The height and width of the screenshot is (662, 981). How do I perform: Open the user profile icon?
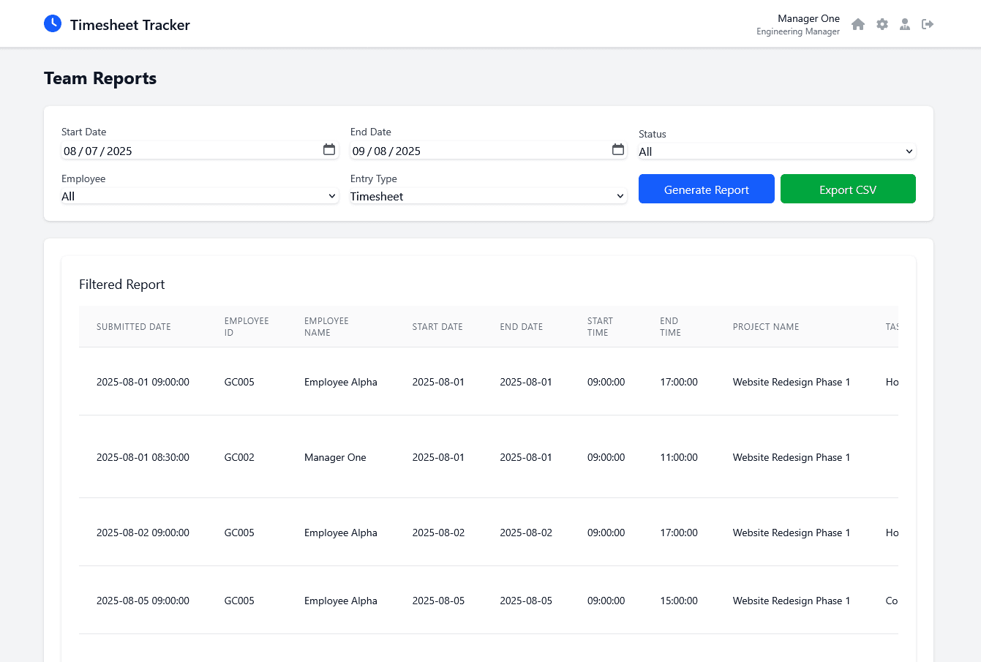point(905,24)
